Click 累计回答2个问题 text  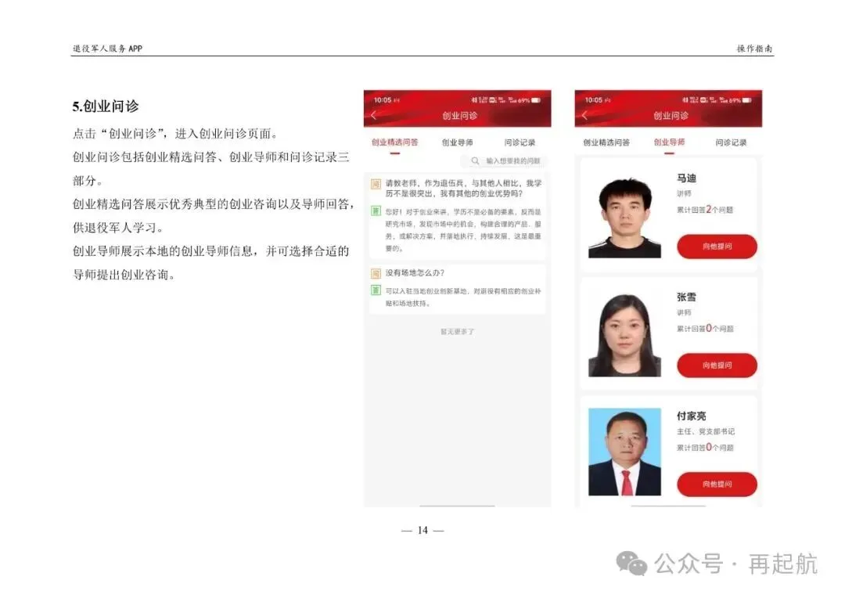(x=705, y=209)
